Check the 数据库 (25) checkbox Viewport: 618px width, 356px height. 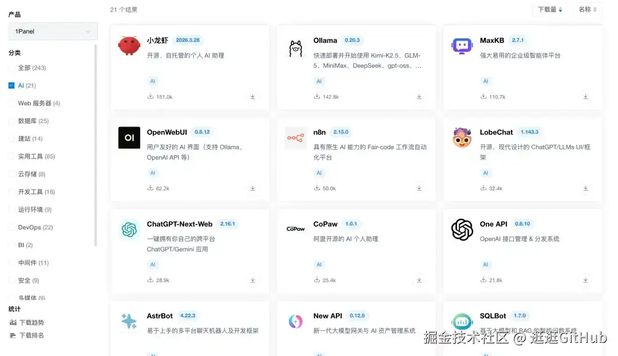point(11,121)
